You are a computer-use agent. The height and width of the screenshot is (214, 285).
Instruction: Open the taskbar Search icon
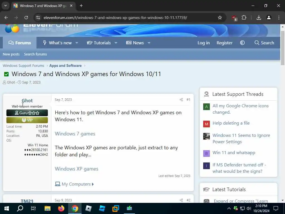click(x=20, y=208)
